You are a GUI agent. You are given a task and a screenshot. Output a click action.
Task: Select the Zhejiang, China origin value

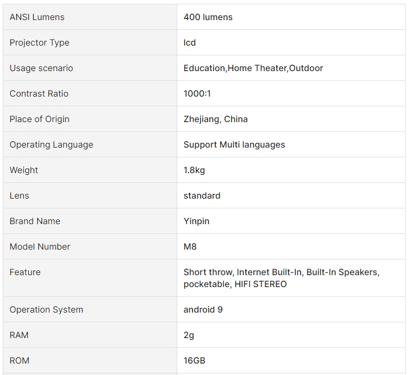[215, 119]
